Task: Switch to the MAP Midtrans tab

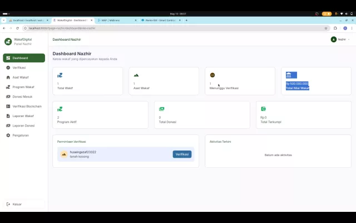Action: pyautogui.click(x=117, y=20)
